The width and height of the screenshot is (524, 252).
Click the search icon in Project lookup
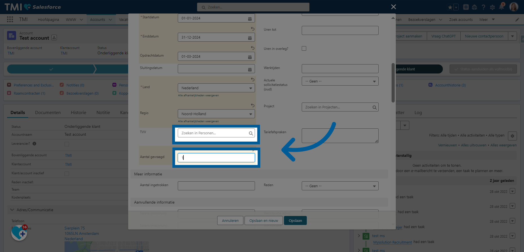click(x=374, y=107)
